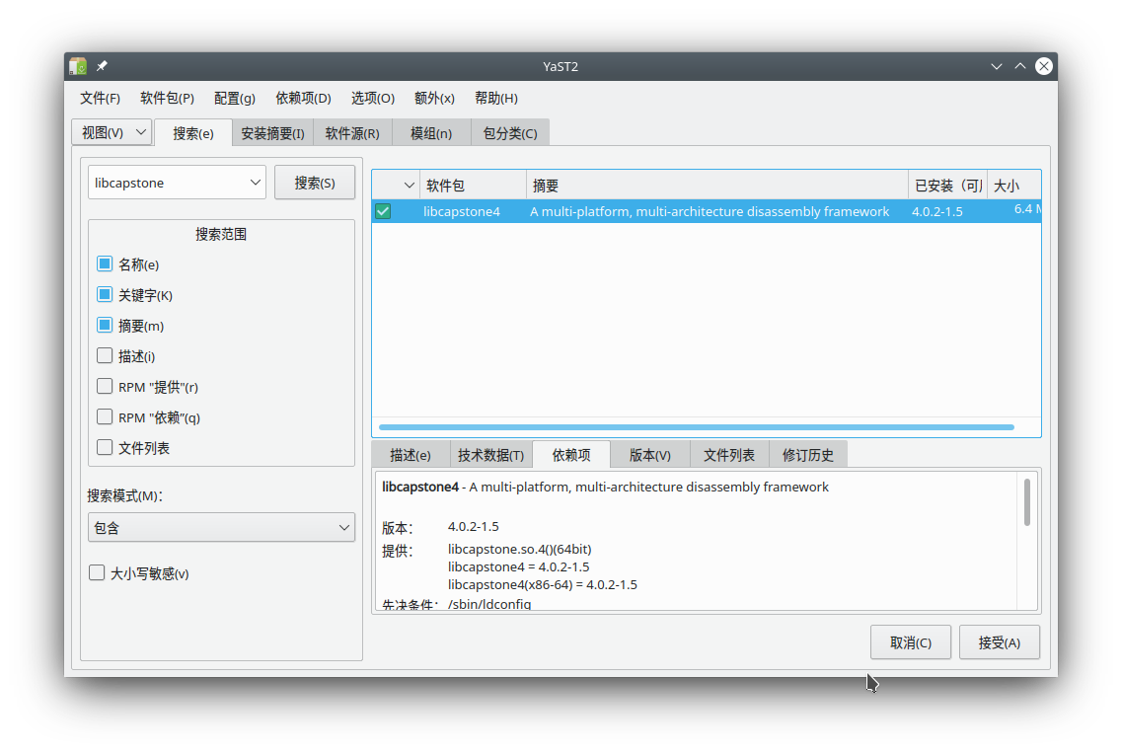This screenshot has width=1122, height=753.
Task: Enable RPM "提供" search option
Action: (104, 386)
